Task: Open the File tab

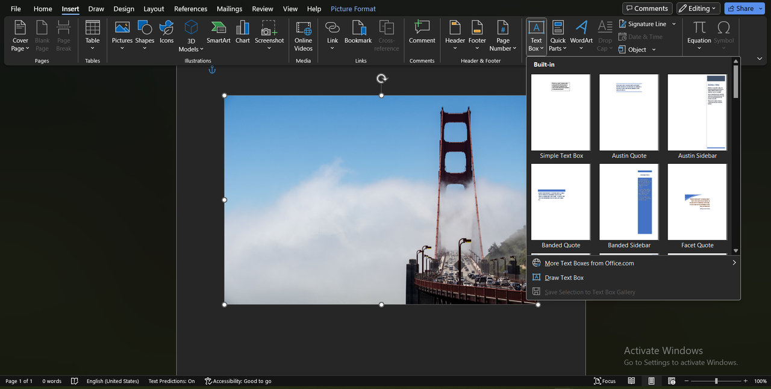Action: 16,9
